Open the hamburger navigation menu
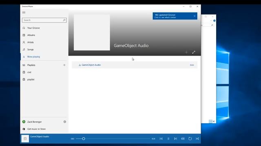 tap(24, 13)
